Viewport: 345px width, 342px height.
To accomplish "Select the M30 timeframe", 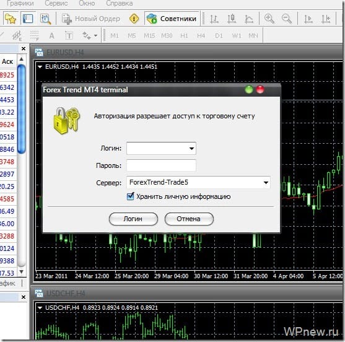I will (x=167, y=36).
